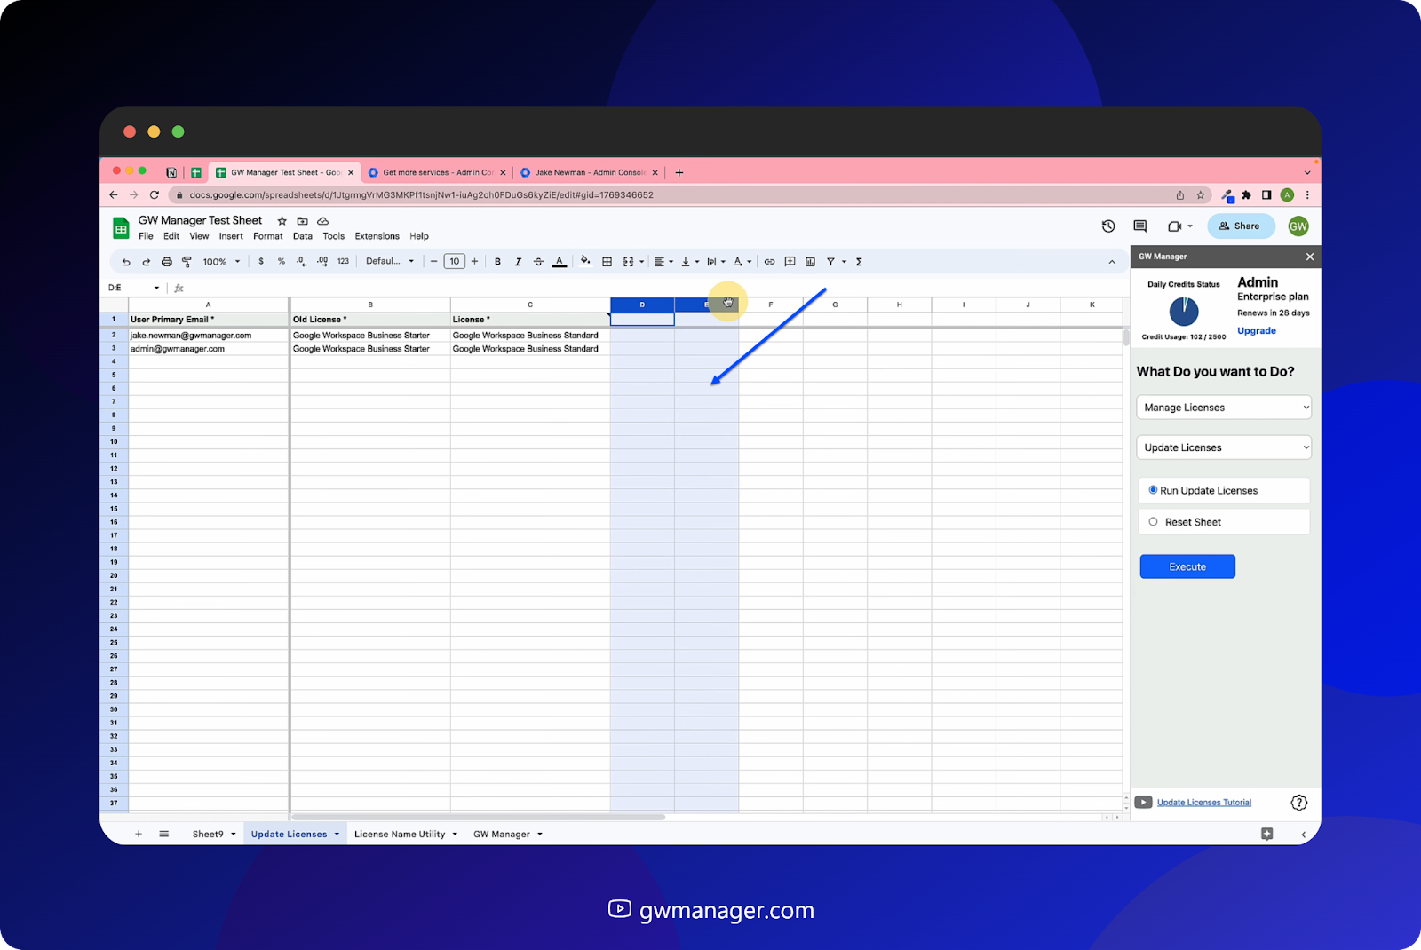Click the cloud document status icon
1421x950 pixels.
[323, 221]
